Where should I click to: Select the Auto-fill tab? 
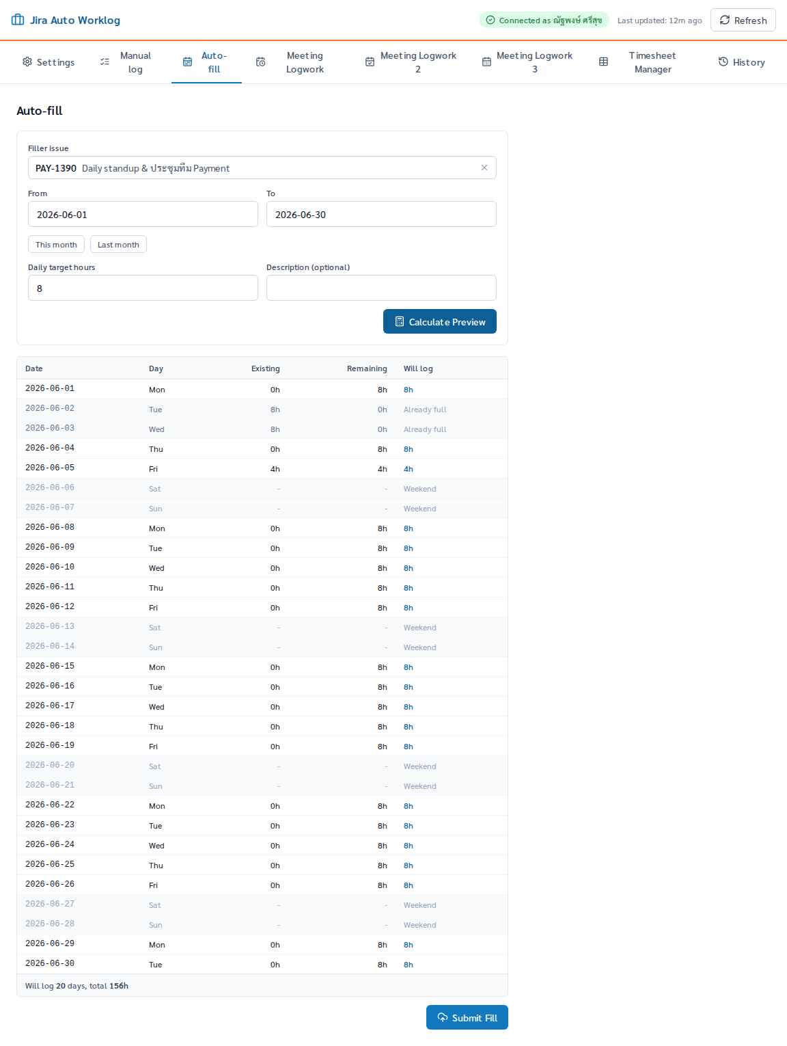tap(206, 62)
